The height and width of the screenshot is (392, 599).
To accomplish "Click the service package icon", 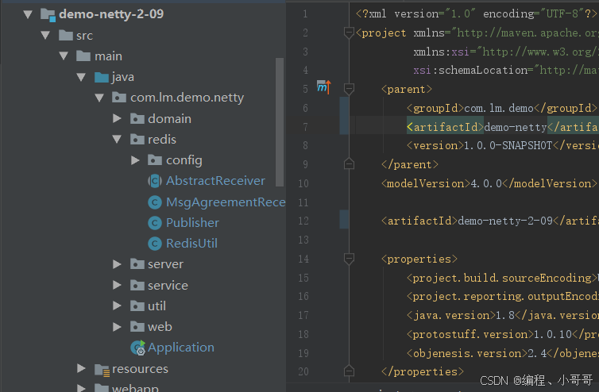I will click(x=137, y=285).
